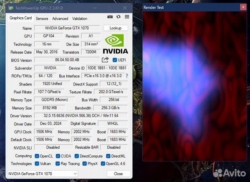Screen dimensions: 250x182
Task: Click the Default Clock value 1506 MHz
Action: [44, 139]
